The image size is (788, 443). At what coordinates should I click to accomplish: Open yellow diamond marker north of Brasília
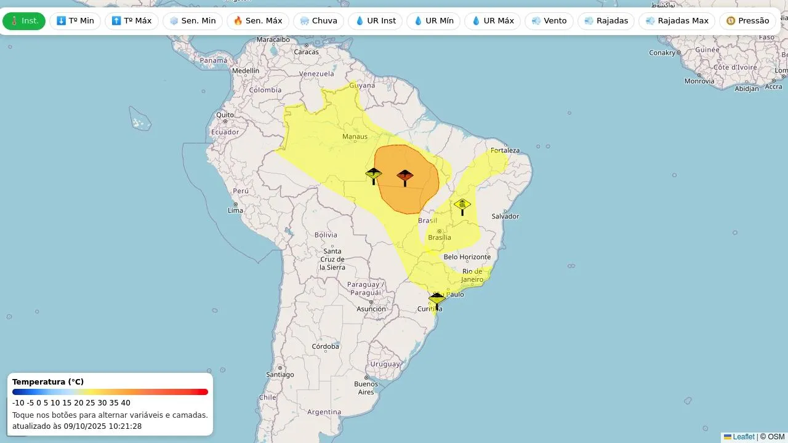coord(462,206)
